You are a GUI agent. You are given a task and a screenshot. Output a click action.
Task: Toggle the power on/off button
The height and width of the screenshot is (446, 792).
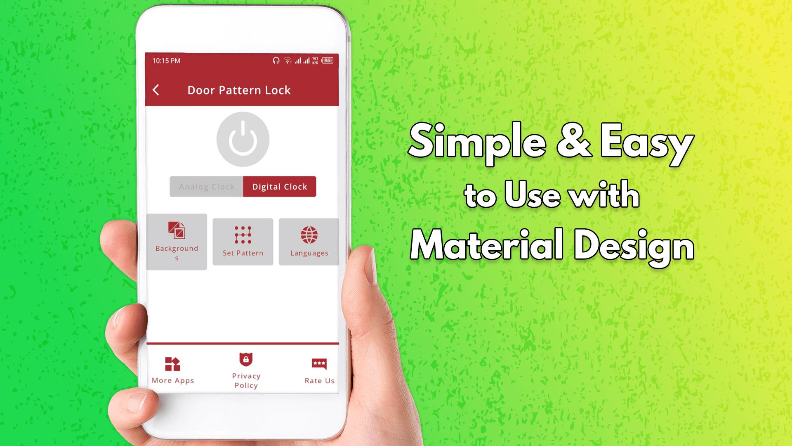click(243, 140)
